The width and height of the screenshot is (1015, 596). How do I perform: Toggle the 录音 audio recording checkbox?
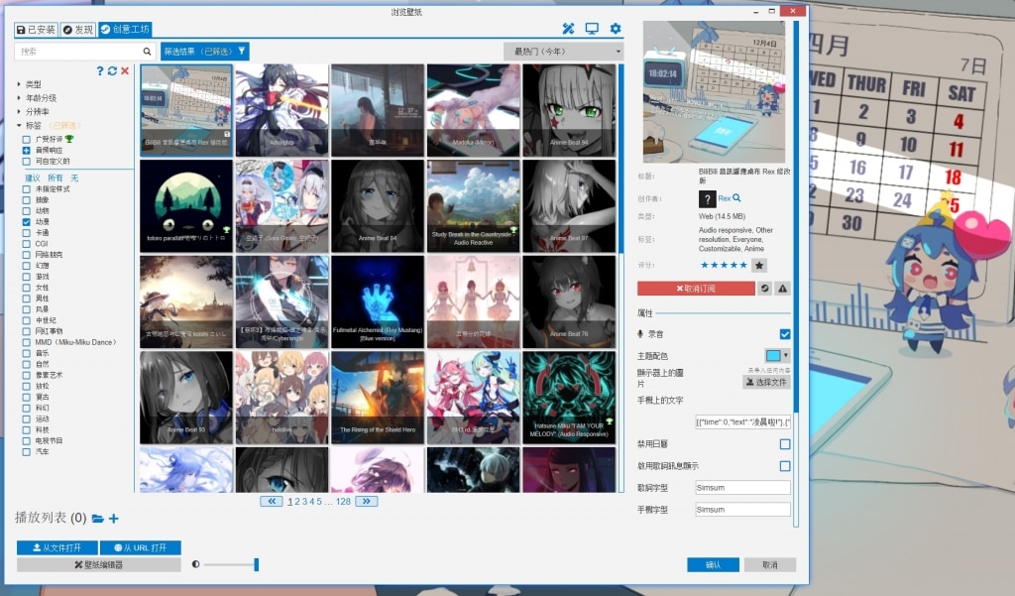click(x=785, y=334)
